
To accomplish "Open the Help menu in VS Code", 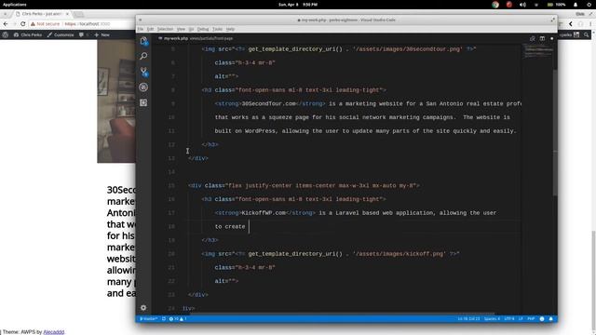I will click(x=230, y=29).
